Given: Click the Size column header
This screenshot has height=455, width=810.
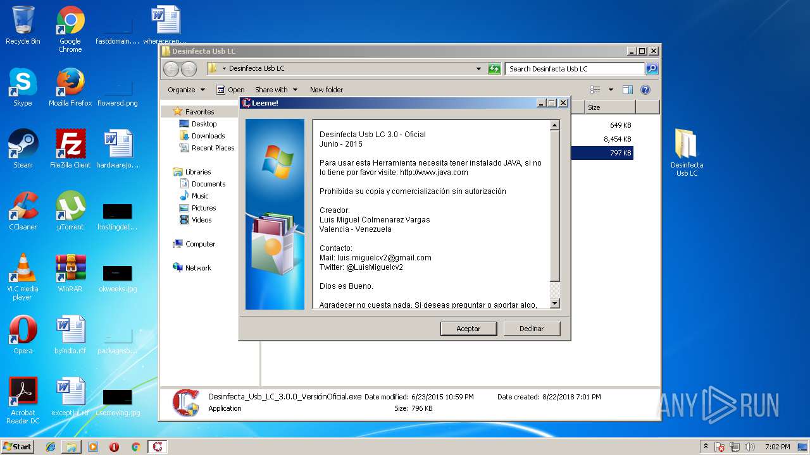Looking at the screenshot, I should point(609,107).
